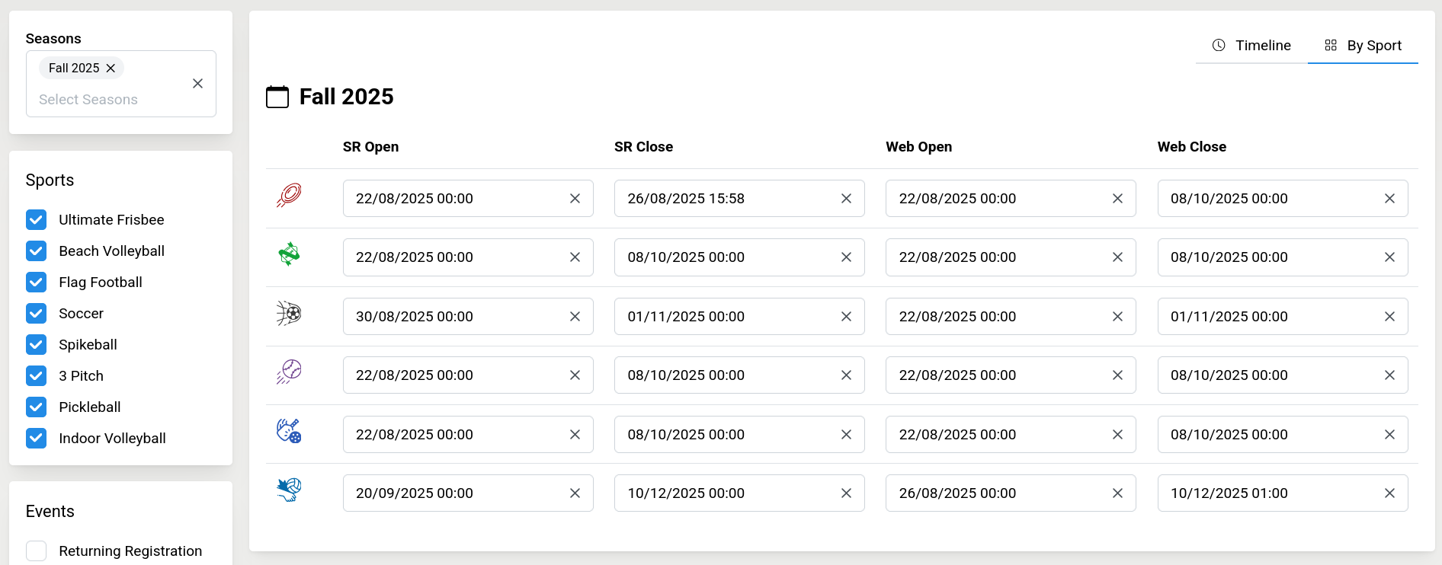This screenshot has width=1442, height=565.
Task: Clear the 10/12/2025 01:00 Web Close value
Action: pyautogui.click(x=1389, y=493)
